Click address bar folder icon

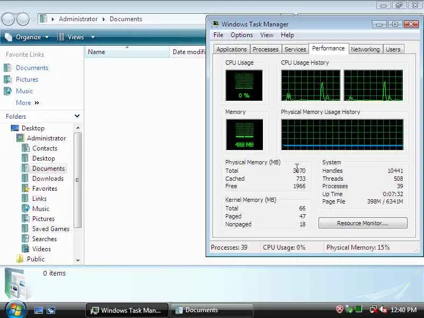tap(43, 19)
